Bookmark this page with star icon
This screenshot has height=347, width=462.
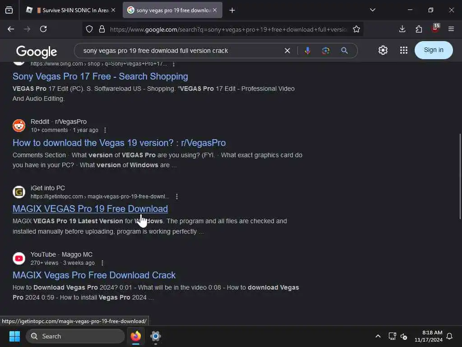[356, 29]
